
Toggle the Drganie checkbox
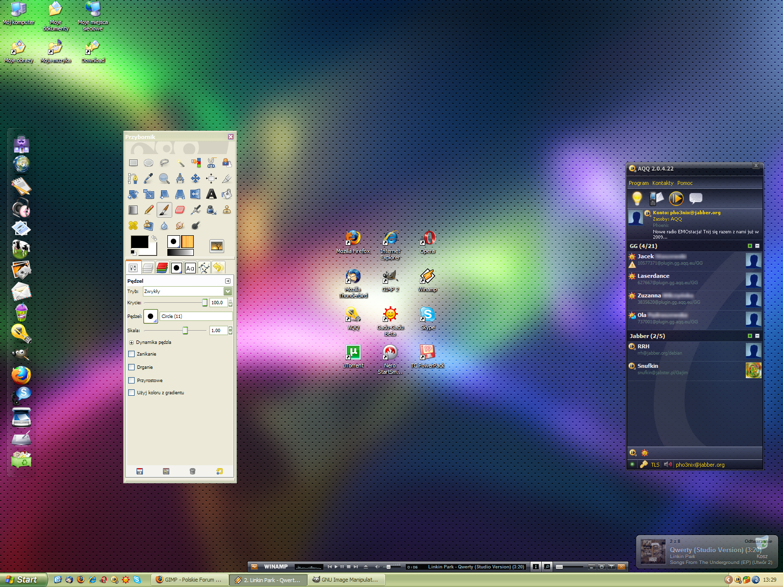coord(131,367)
